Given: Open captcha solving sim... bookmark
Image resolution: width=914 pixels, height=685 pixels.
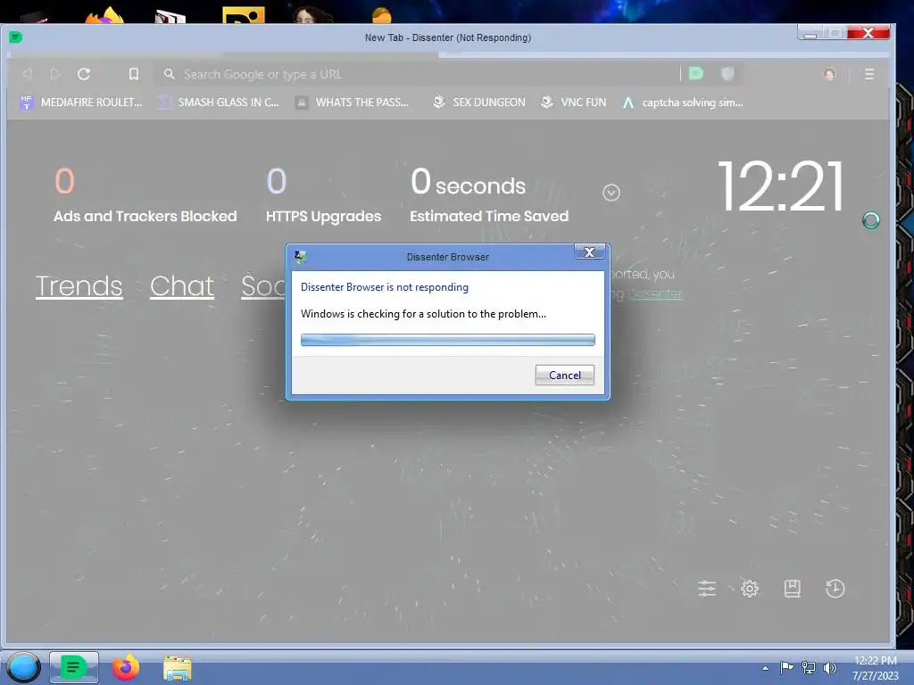Looking at the screenshot, I should click(x=683, y=103).
